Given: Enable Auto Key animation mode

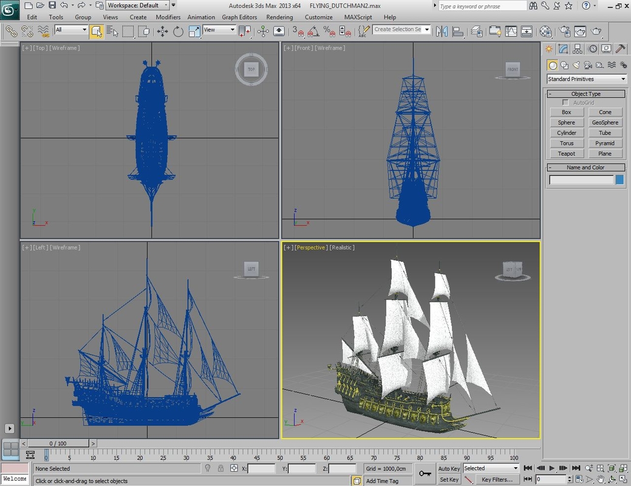Looking at the screenshot, I should (x=451, y=468).
